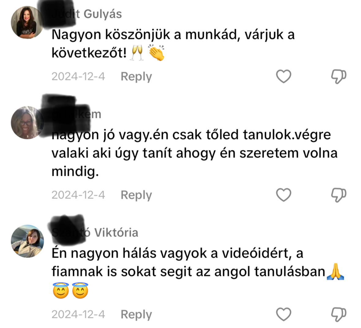Like the 'nagyon hálás vagyok' comment
361x328 pixels.
click(284, 314)
